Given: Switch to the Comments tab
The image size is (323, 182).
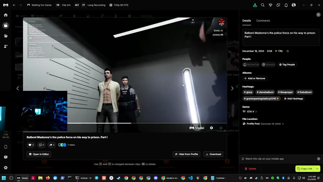Looking at the screenshot, I should tap(263, 21).
